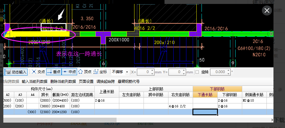Click the N2⌀10 side rebar cell
This screenshot has height=128, width=285.
[254, 100]
